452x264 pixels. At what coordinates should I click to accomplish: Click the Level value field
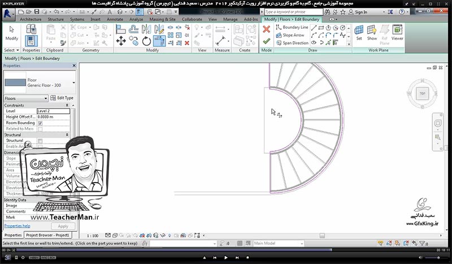(x=53, y=111)
